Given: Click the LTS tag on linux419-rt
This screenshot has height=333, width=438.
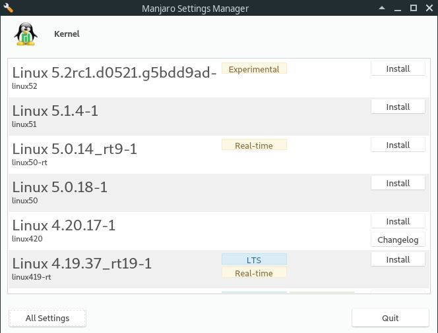Looking at the screenshot, I should pos(254,260).
